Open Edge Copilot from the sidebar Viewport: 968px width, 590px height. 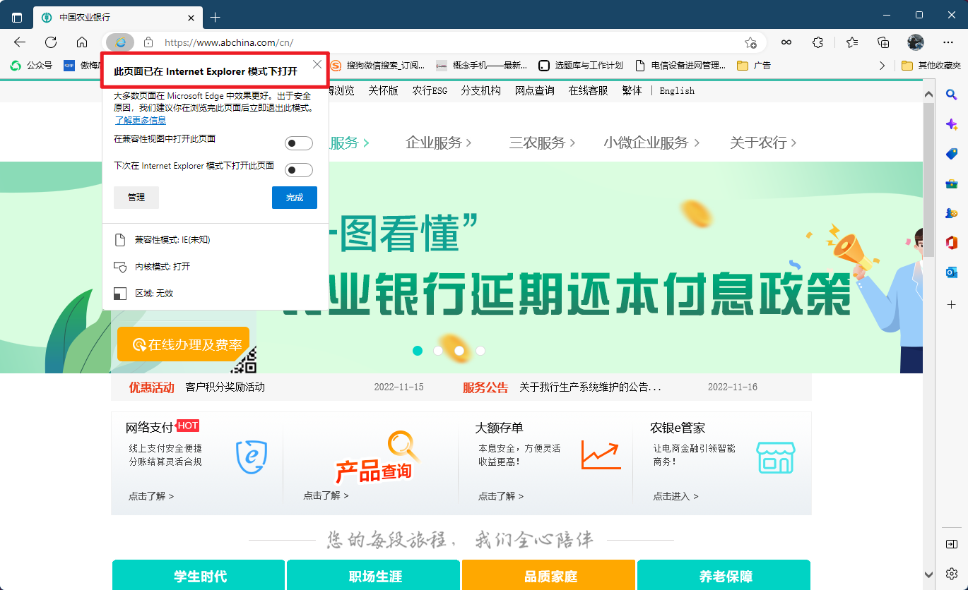point(951,124)
